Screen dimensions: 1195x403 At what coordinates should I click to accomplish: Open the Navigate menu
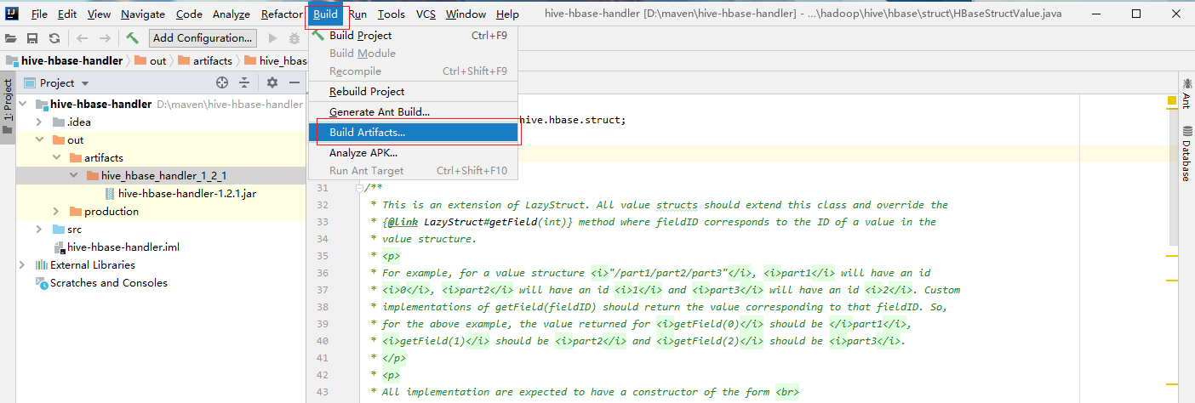click(143, 14)
